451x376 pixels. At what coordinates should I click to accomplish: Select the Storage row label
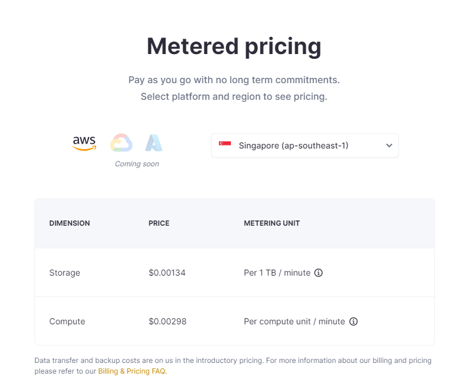tap(65, 273)
